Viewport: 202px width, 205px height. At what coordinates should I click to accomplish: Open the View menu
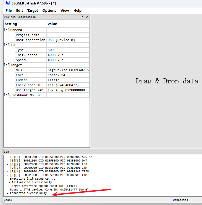point(64,11)
